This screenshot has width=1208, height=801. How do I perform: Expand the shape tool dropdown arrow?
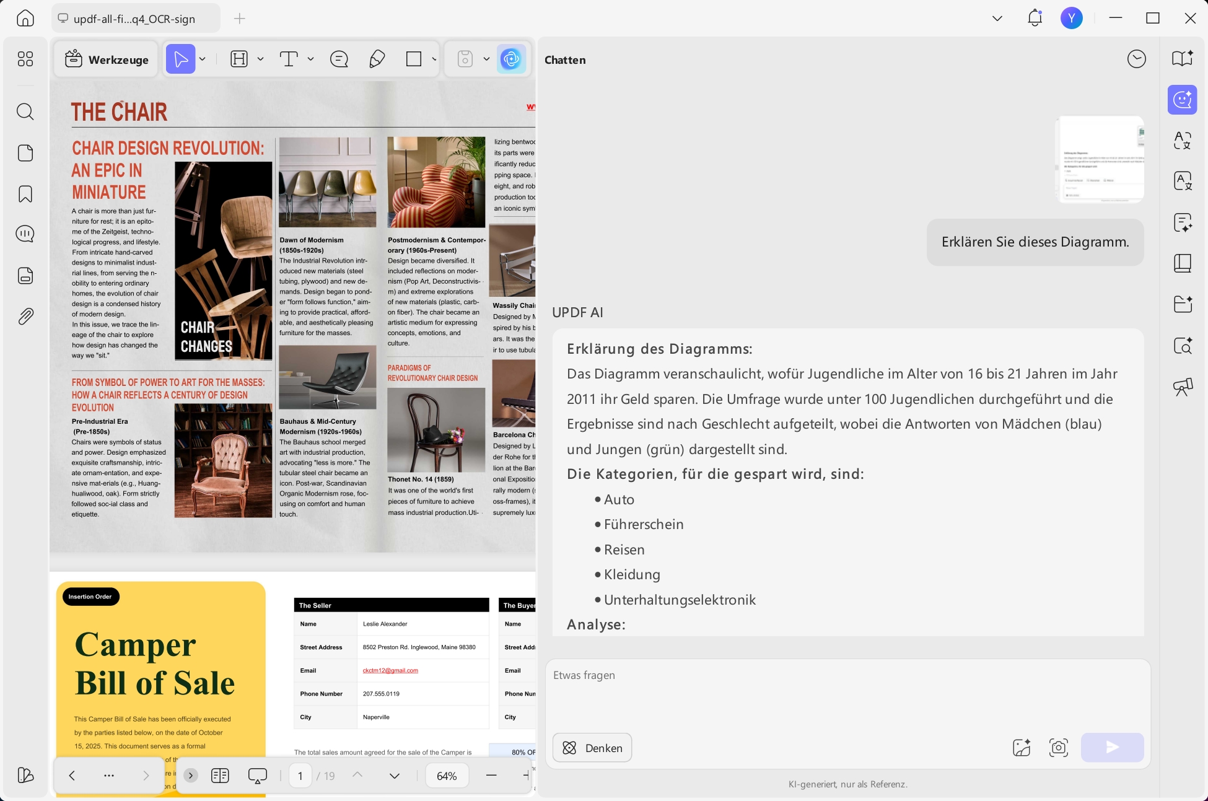(434, 59)
